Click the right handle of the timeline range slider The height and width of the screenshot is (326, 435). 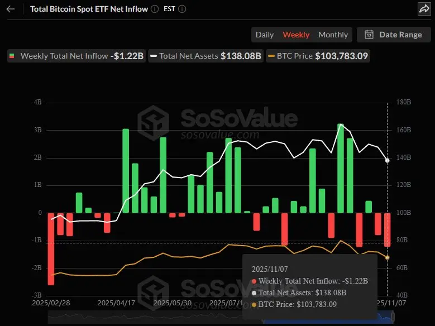393,317
